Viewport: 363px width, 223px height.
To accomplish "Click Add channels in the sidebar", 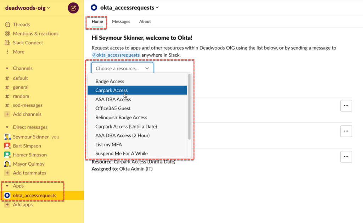I will pyautogui.click(x=27, y=115).
